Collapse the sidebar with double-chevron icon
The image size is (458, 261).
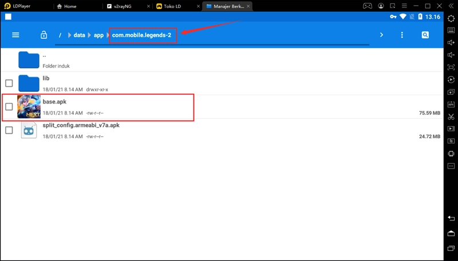(451, 6)
